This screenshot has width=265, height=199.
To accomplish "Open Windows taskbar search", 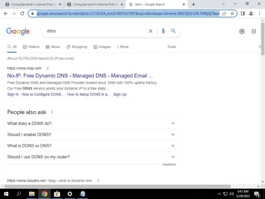I will [x=19, y=194].
